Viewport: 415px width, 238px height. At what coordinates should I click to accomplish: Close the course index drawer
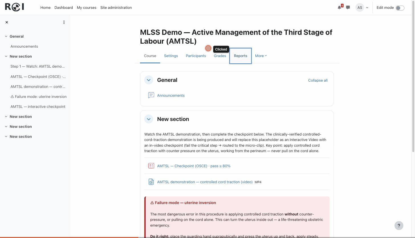7,22
